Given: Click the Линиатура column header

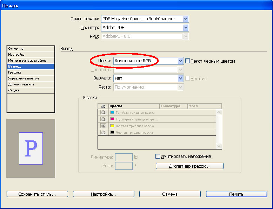Looking at the screenshot, I should (174, 106).
